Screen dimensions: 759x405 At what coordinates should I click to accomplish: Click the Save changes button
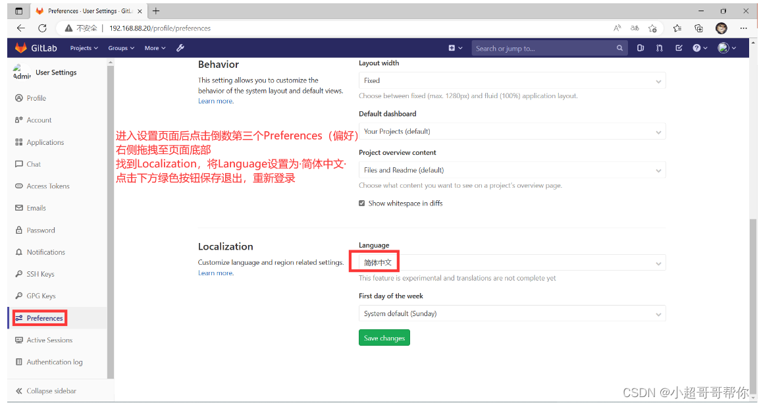tap(384, 337)
